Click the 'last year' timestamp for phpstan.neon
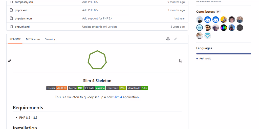259x129 pixels. coord(180,18)
